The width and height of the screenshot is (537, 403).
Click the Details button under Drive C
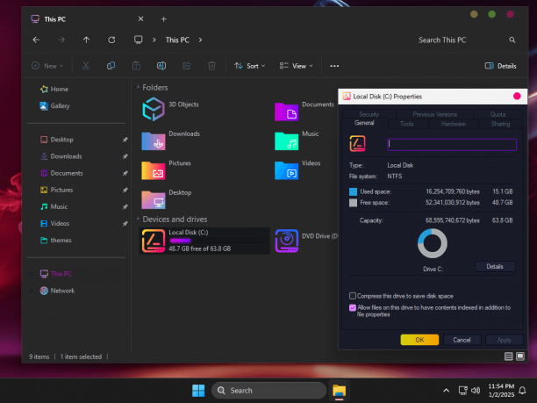click(495, 266)
